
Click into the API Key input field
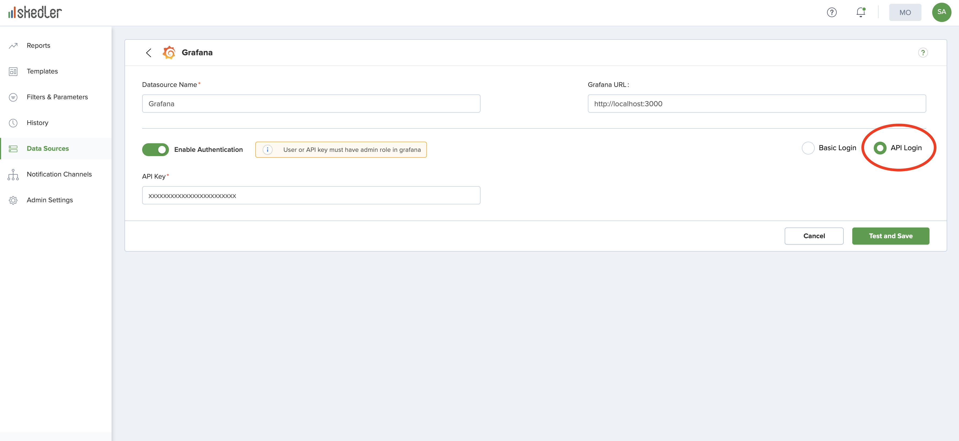tap(311, 196)
